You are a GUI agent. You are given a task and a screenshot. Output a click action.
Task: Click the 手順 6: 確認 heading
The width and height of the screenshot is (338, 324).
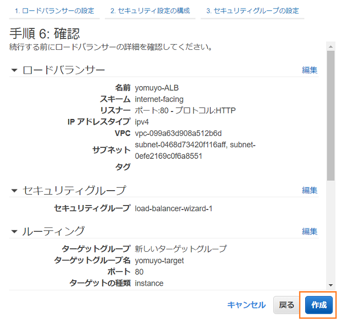click(x=45, y=34)
